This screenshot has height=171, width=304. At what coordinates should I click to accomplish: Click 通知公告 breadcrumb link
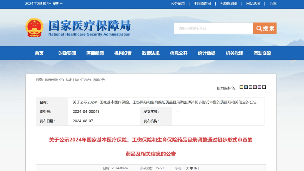(x=99, y=80)
